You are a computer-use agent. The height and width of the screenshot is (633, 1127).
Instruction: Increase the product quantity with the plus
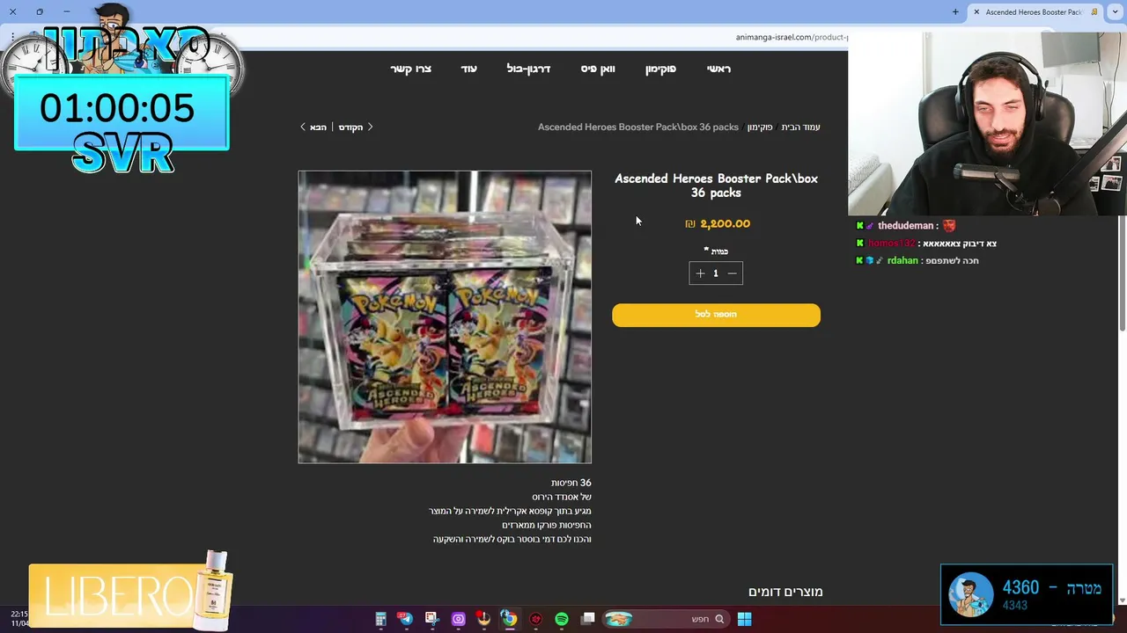pyautogui.click(x=700, y=273)
